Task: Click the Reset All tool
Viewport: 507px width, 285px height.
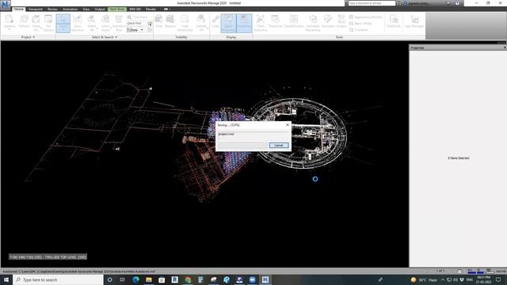Action: (x=36, y=23)
